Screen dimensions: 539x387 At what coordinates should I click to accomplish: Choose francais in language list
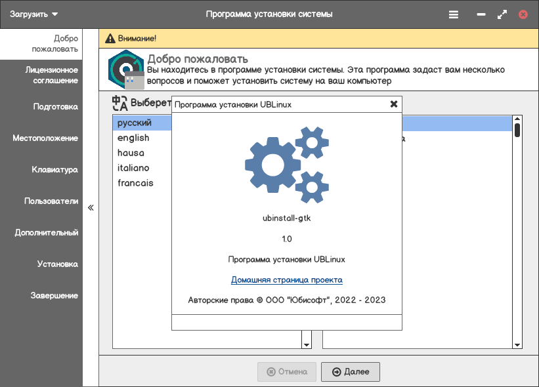pyautogui.click(x=142, y=183)
